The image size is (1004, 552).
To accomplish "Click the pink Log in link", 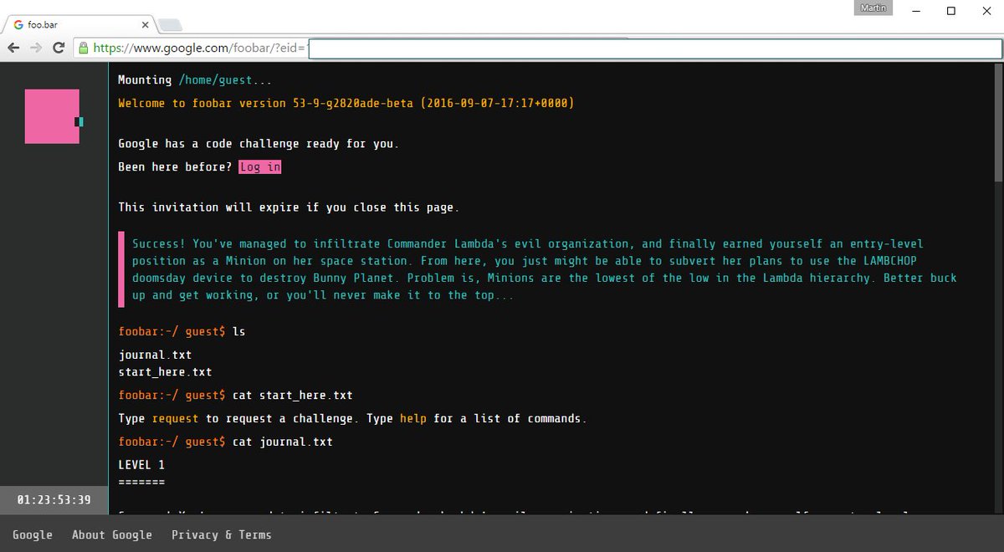I will point(260,167).
